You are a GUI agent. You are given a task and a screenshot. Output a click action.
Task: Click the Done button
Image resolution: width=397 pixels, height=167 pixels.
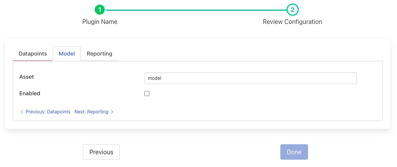[294, 152]
